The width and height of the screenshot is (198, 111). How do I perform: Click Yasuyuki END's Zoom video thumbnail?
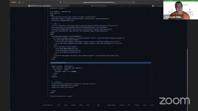click(181, 10)
